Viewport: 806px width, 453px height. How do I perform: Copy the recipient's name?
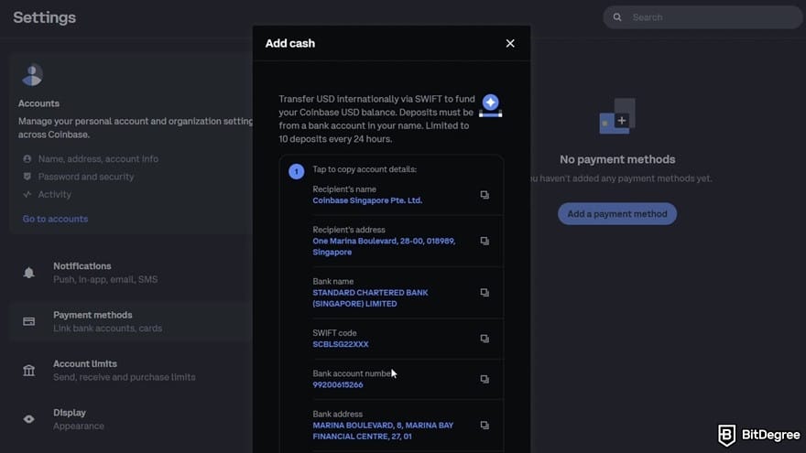[485, 195]
